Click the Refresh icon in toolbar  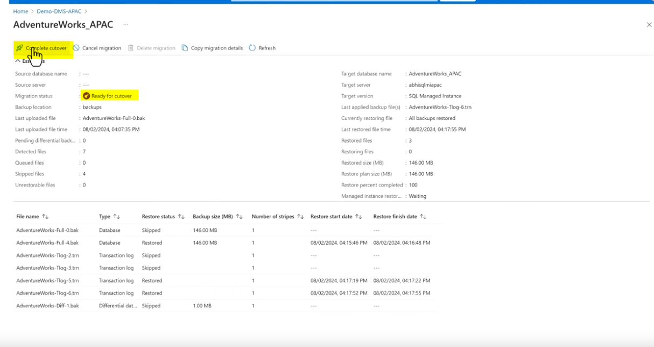(252, 48)
